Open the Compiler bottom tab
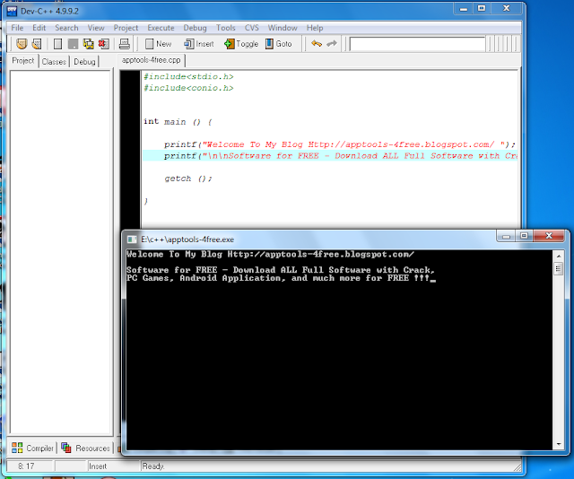This screenshot has height=479, width=574. coord(32,448)
